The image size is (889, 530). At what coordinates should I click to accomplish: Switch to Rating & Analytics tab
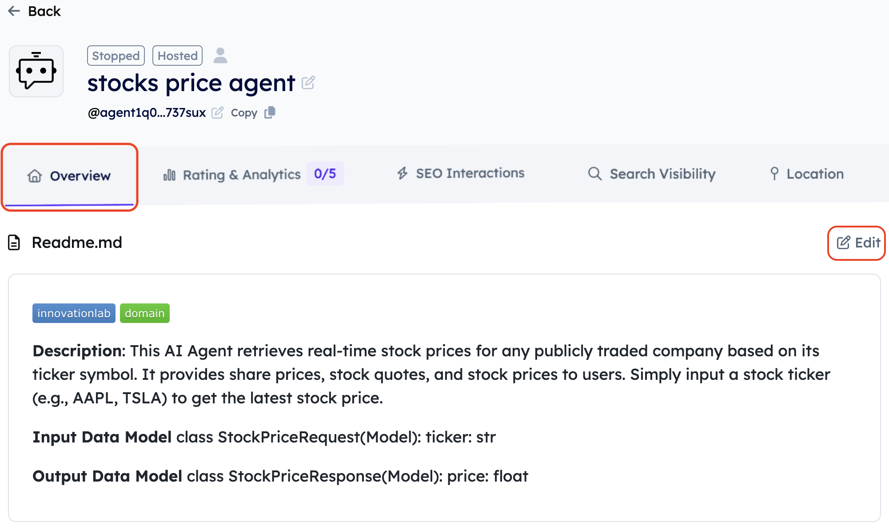coord(242,175)
